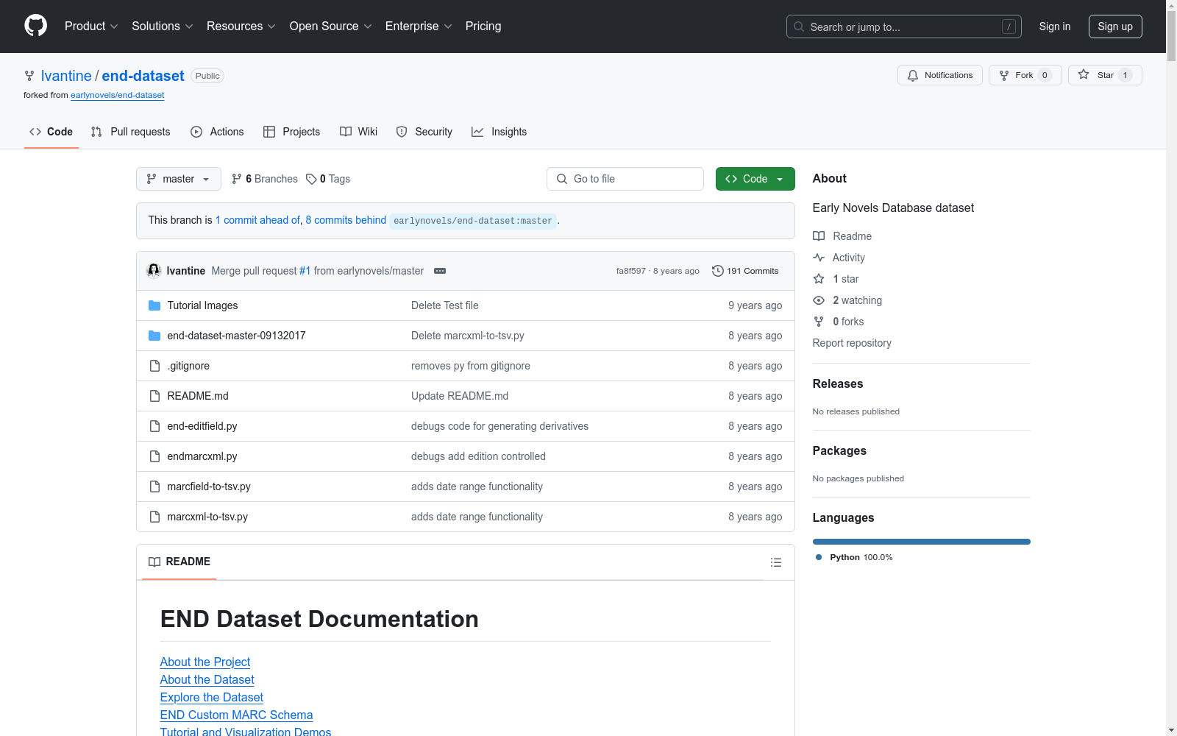1177x736 pixels.
Task: Expand the Product menu
Action: tap(91, 26)
